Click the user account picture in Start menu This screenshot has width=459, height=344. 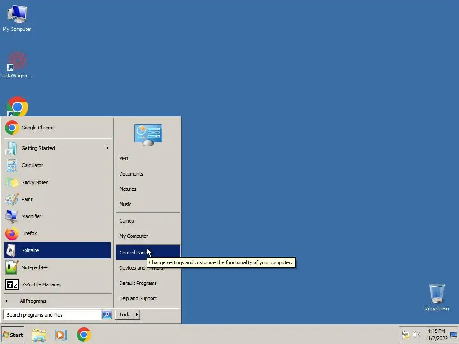pos(148,134)
